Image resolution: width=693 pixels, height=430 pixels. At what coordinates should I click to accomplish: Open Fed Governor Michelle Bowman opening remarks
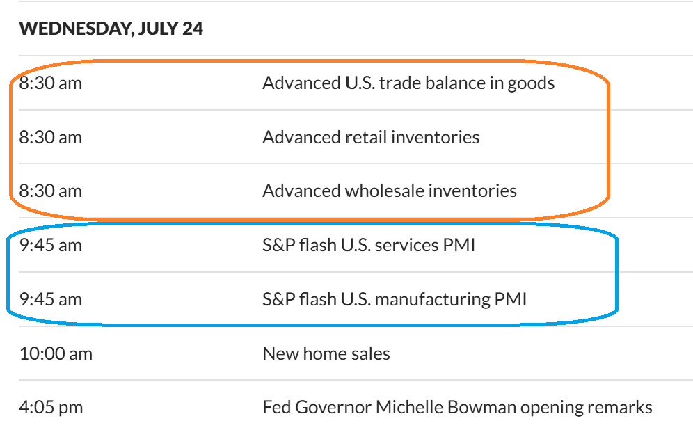pyautogui.click(x=457, y=407)
